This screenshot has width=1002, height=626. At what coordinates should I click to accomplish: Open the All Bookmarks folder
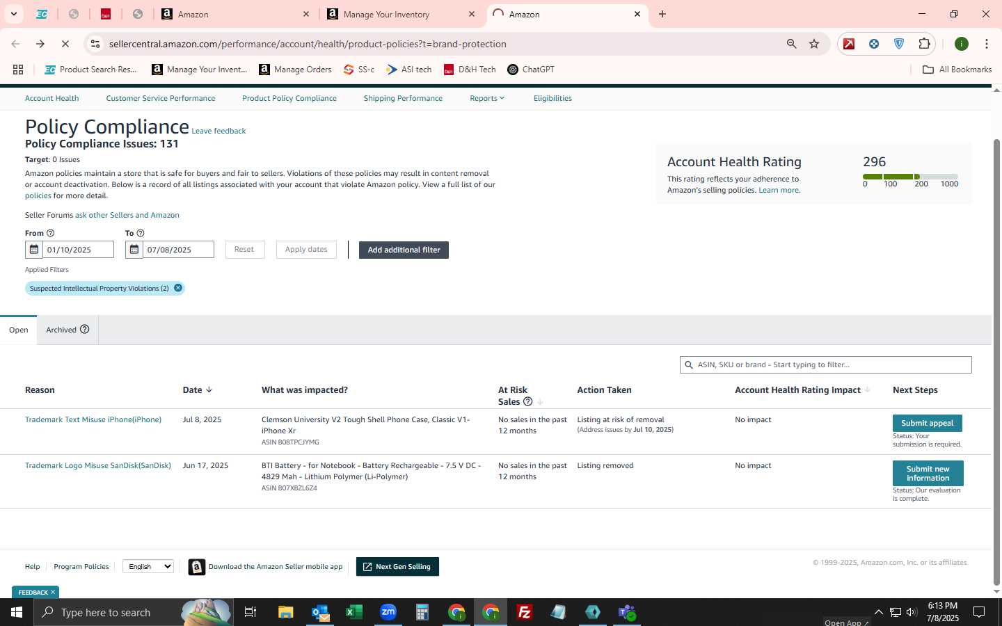(957, 70)
